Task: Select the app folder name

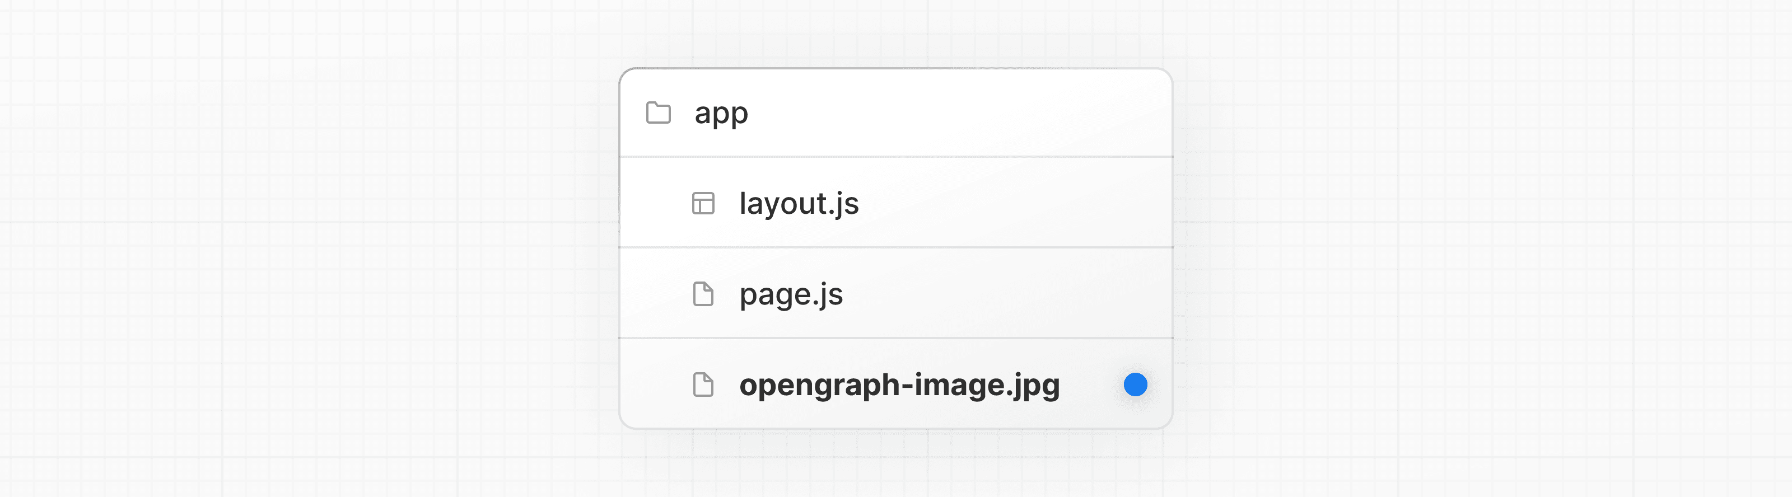Action: (721, 113)
